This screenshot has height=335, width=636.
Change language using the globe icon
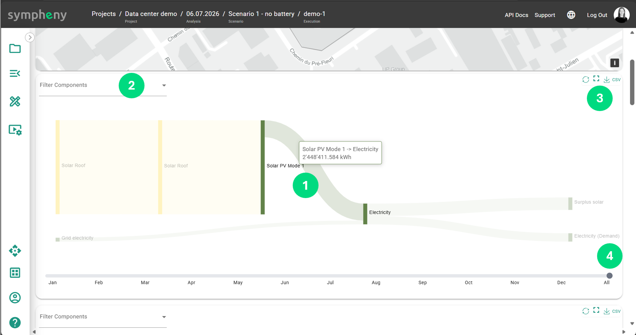pyautogui.click(x=571, y=15)
